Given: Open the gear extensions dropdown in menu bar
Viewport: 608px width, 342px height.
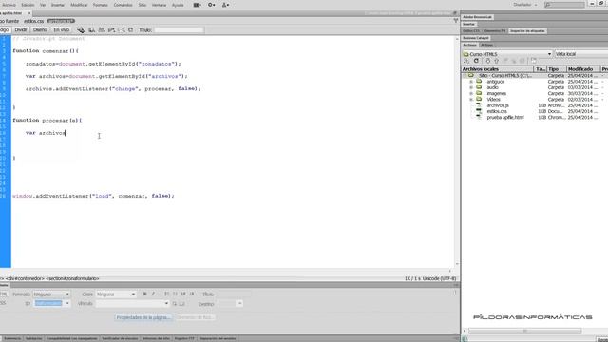Looking at the screenshot, I should [211, 5].
